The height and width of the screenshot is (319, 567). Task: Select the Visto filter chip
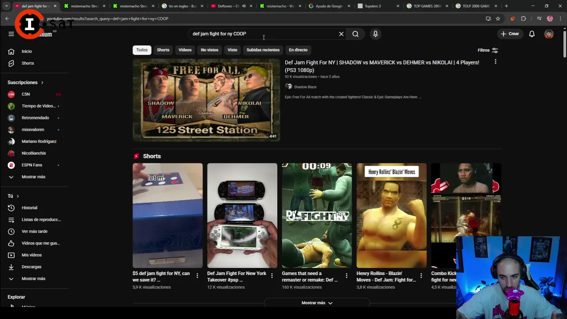[x=233, y=50]
